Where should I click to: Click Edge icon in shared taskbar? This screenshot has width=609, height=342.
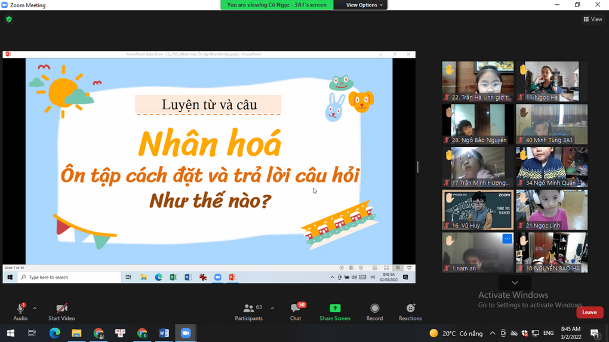(x=158, y=277)
